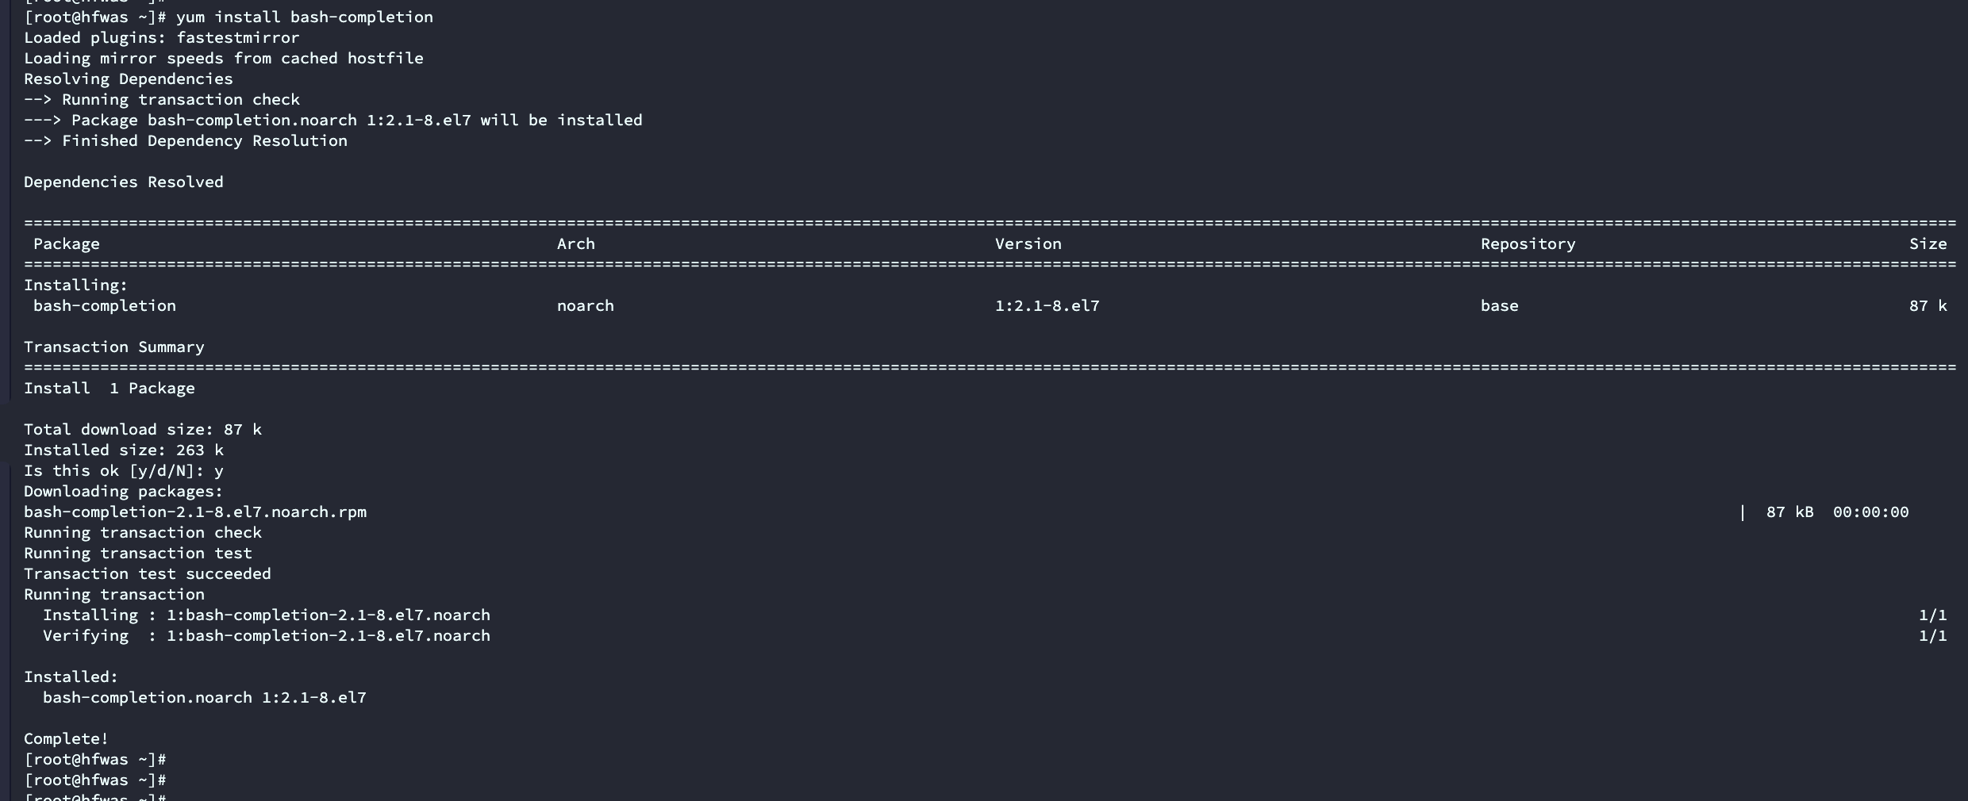Click "noarch" value in the Arch column
Image resolution: width=1968 pixels, height=801 pixels.
click(585, 305)
